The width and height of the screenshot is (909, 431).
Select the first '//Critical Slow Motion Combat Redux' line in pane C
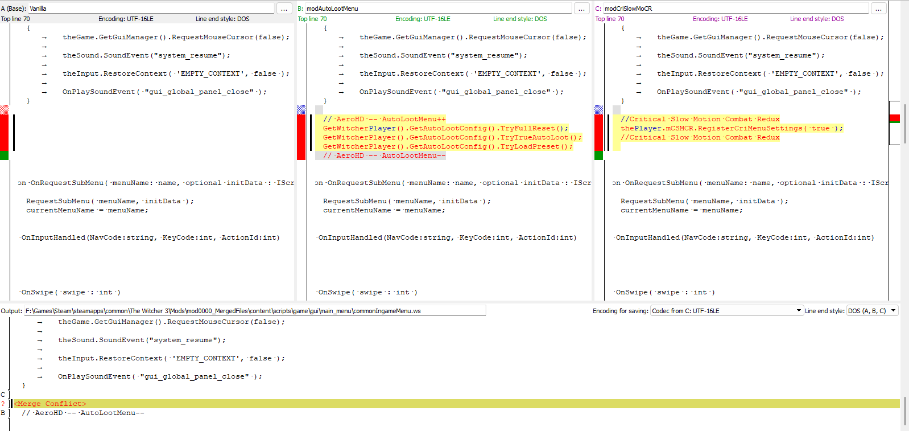click(x=700, y=119)
